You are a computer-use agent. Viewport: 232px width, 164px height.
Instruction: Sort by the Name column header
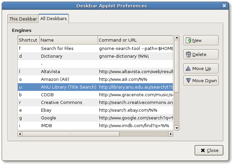pyautogui.click(x=68, y=40)
